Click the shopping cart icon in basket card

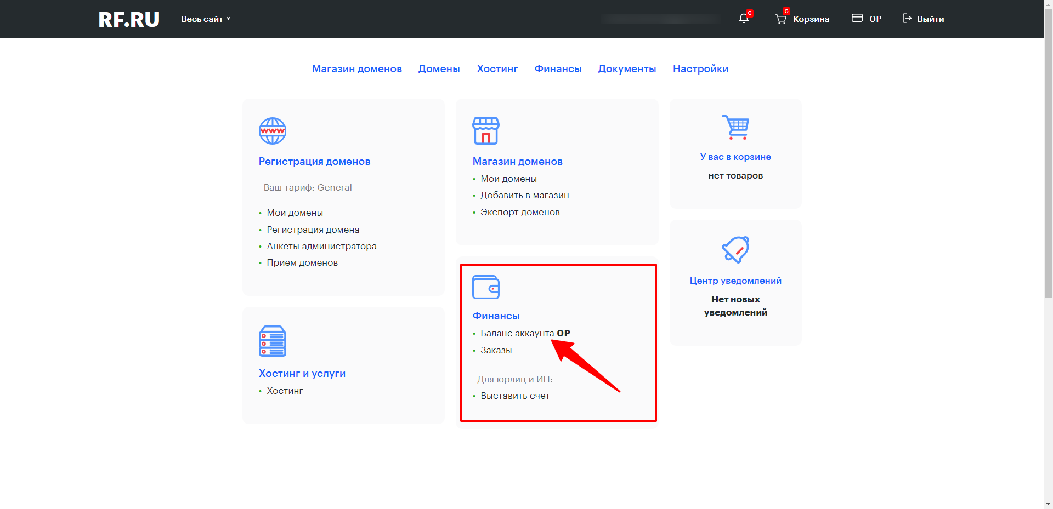point(735,127)
